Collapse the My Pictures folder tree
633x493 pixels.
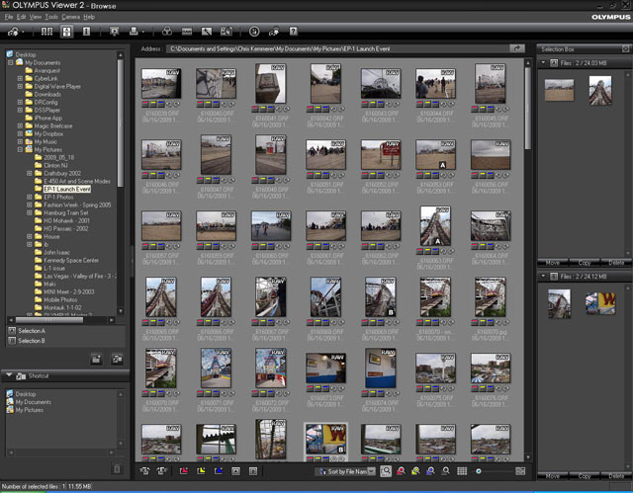20,149
